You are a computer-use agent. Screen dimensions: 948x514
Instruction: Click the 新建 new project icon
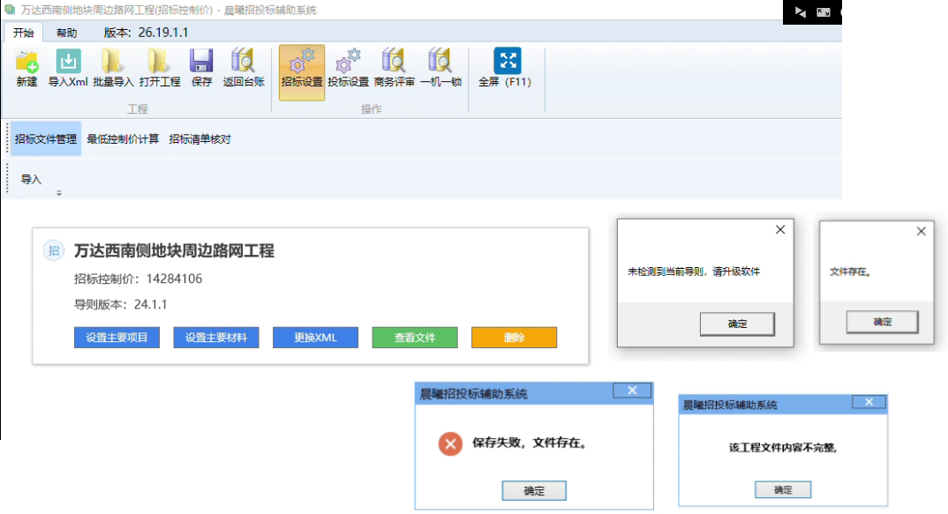click(26, 62)
